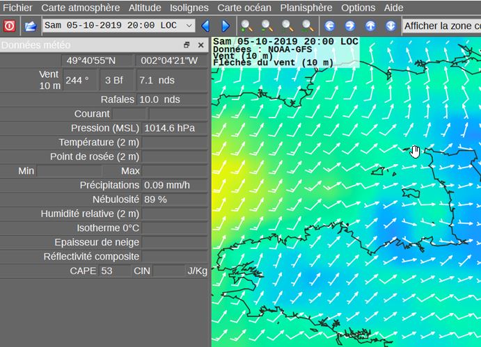The image size is (481, 347).
Task: Open the Altitude menu
Action: click(x=145, y=8)
